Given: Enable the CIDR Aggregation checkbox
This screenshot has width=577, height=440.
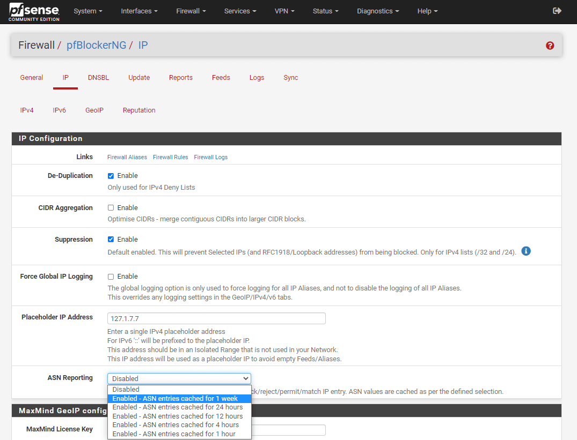Looking at the screenshot, I should 111,208.
